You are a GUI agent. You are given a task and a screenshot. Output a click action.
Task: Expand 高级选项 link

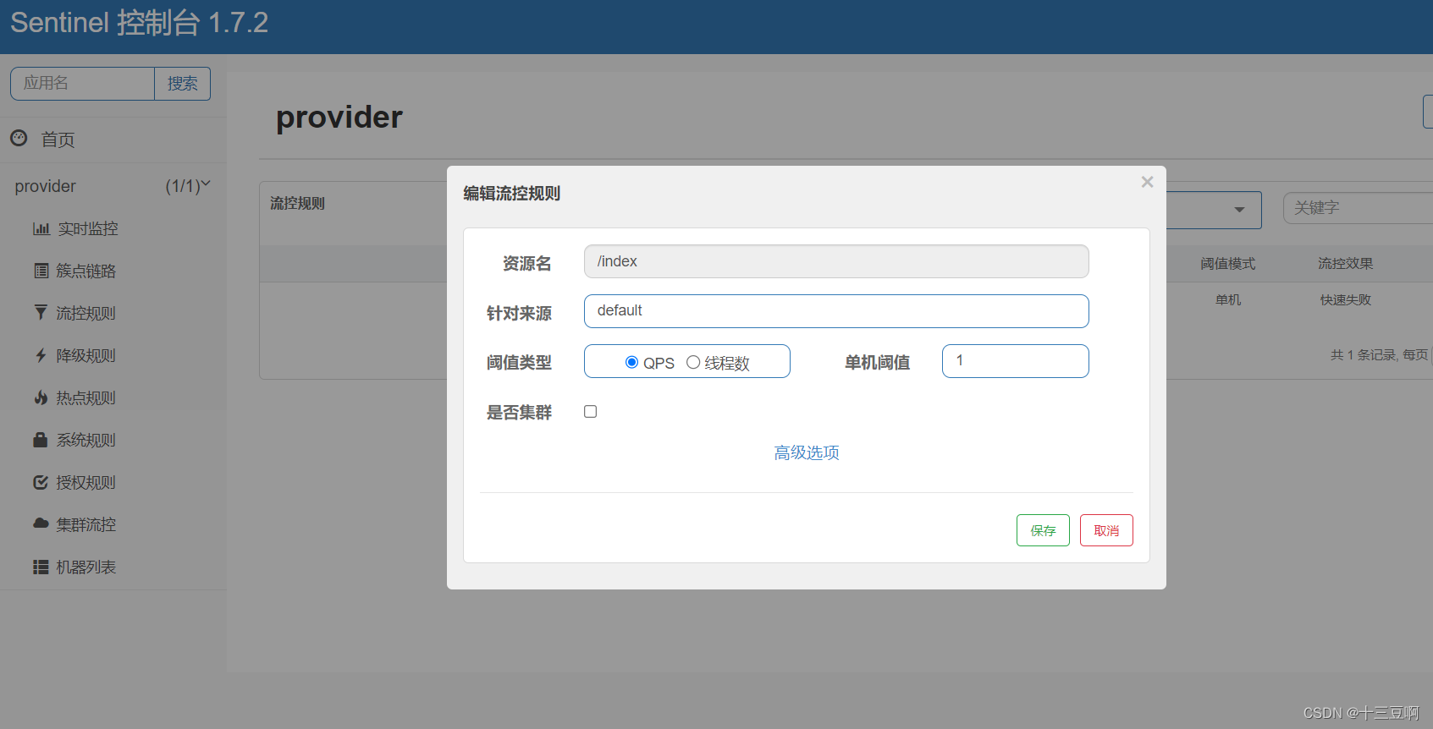click(x=807, y=452)
